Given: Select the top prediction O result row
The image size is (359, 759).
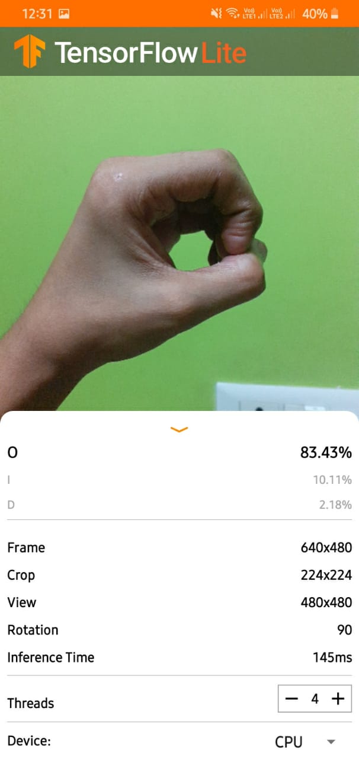Looking at the screenshot, I should 179,452.
